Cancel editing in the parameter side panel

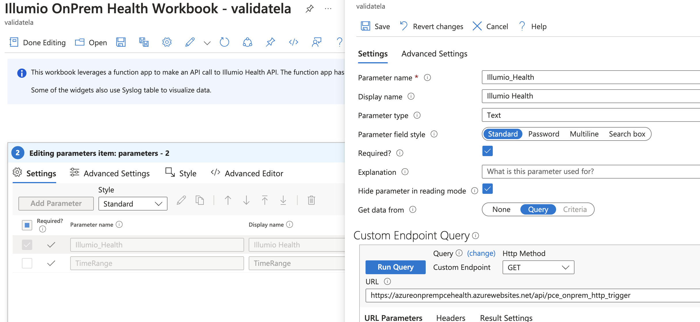(490, 26)
